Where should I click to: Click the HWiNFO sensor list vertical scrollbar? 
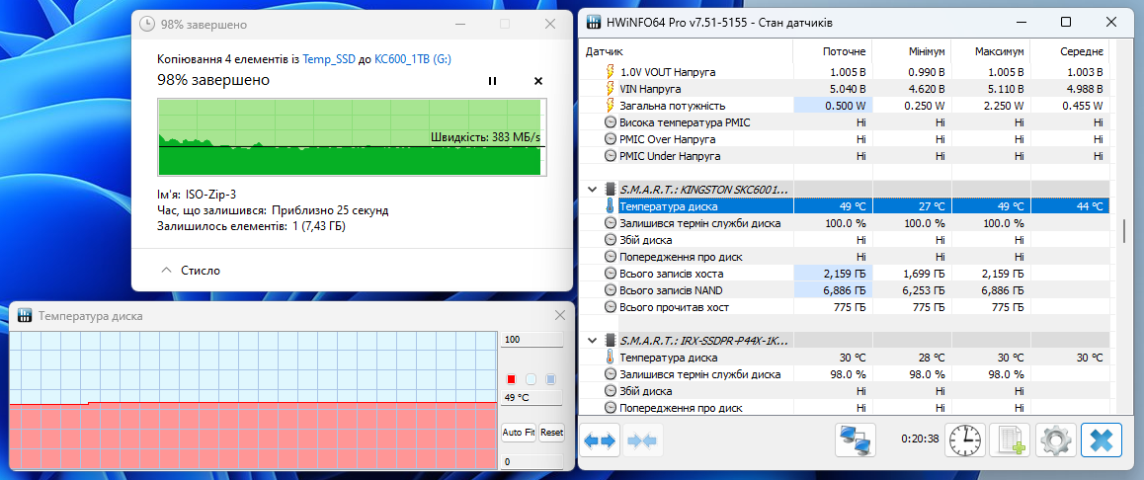1123,230
